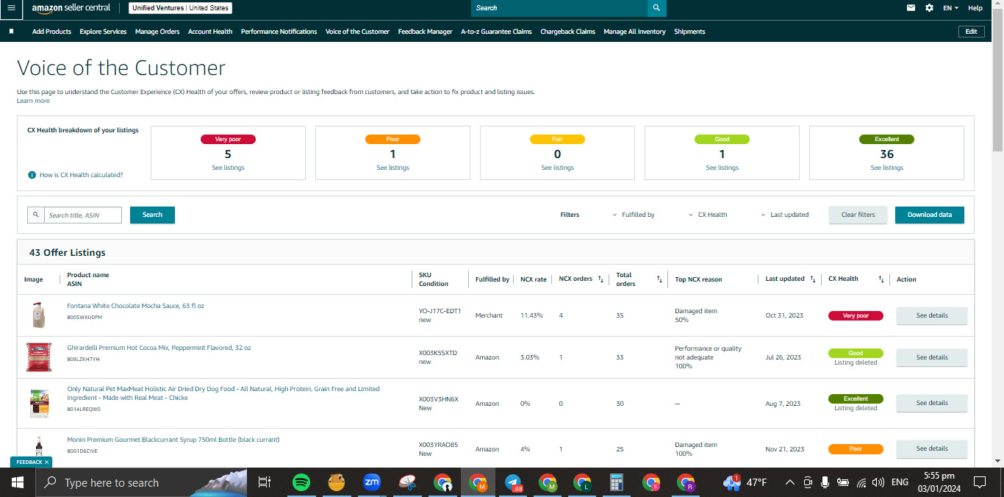Open the EN language dropdown
1004x497 pixels.
click(951, 8)
